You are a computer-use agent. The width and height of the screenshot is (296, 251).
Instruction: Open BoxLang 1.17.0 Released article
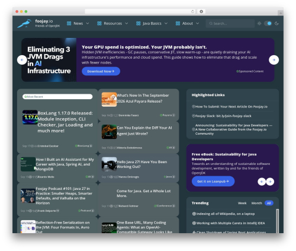click(65, 122)
